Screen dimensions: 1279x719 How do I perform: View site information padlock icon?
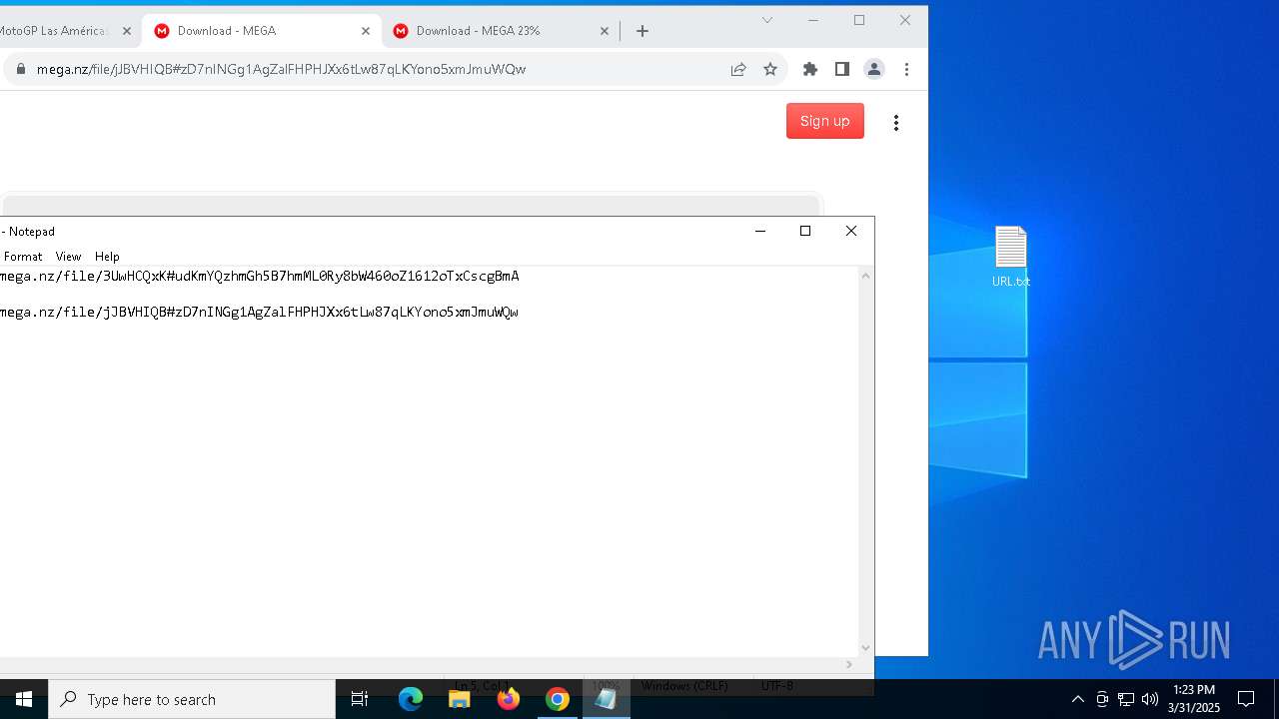20,69
